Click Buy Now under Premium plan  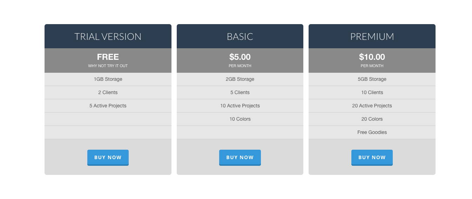pyautogui.click(x=372, y=157)
